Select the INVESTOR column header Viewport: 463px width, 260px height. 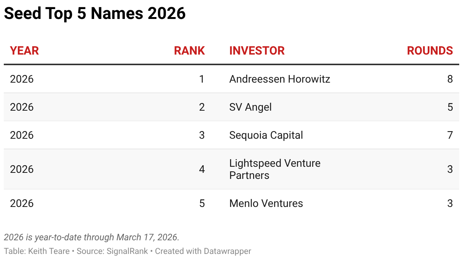[x=257, y=51]
